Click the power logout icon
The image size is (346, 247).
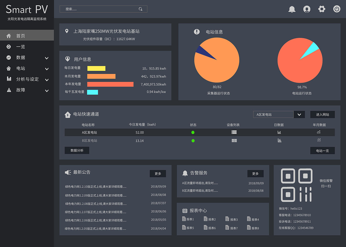pos(337,9)
